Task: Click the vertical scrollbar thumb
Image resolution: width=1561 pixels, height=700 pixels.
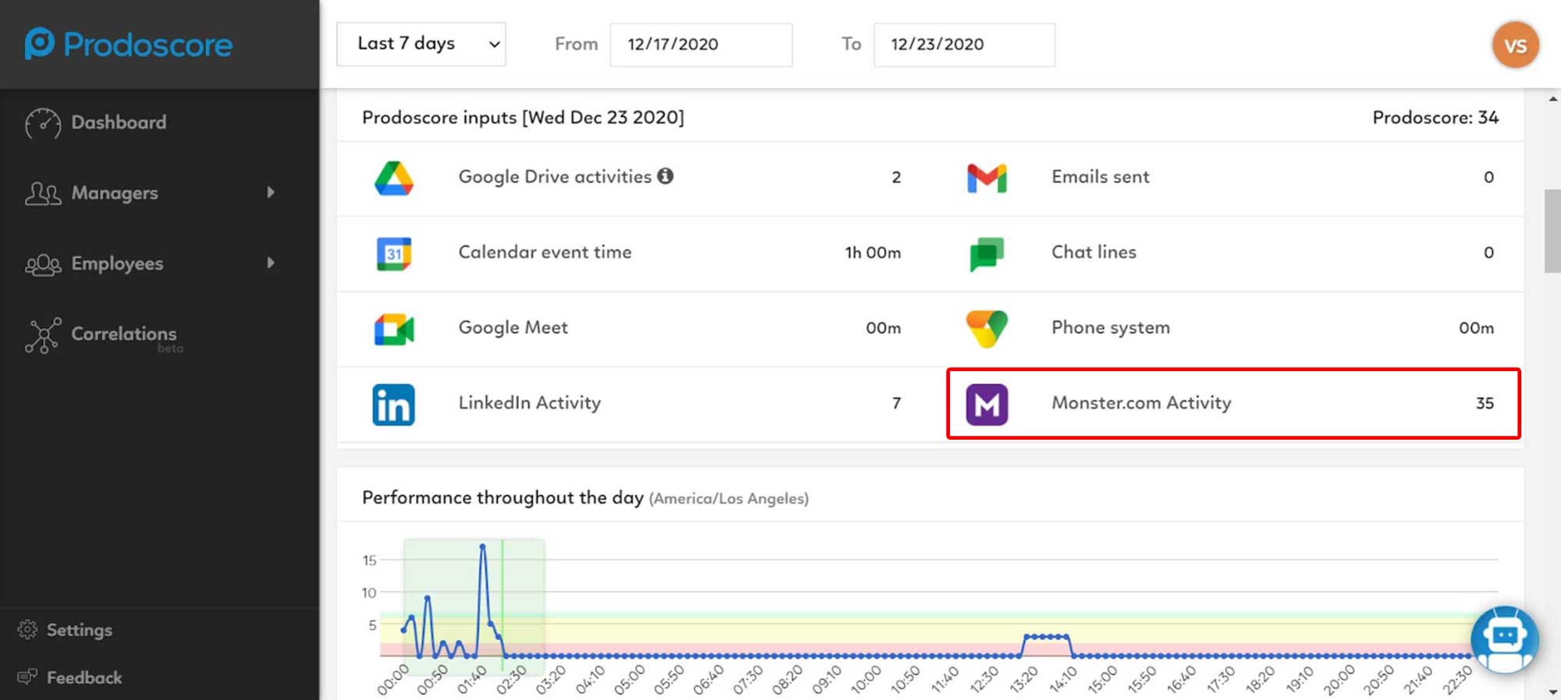Action: point(1552,231)
